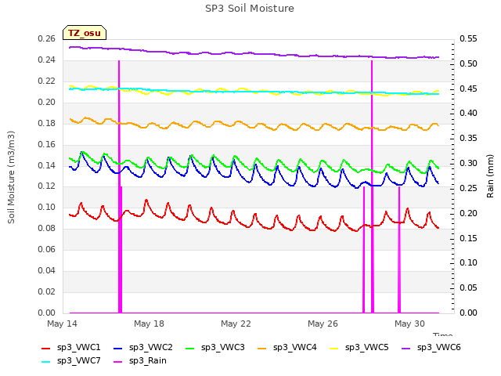Click the 0.35 right axis value
The height and width of the screenshot is (376, 501).
point(468,139)
